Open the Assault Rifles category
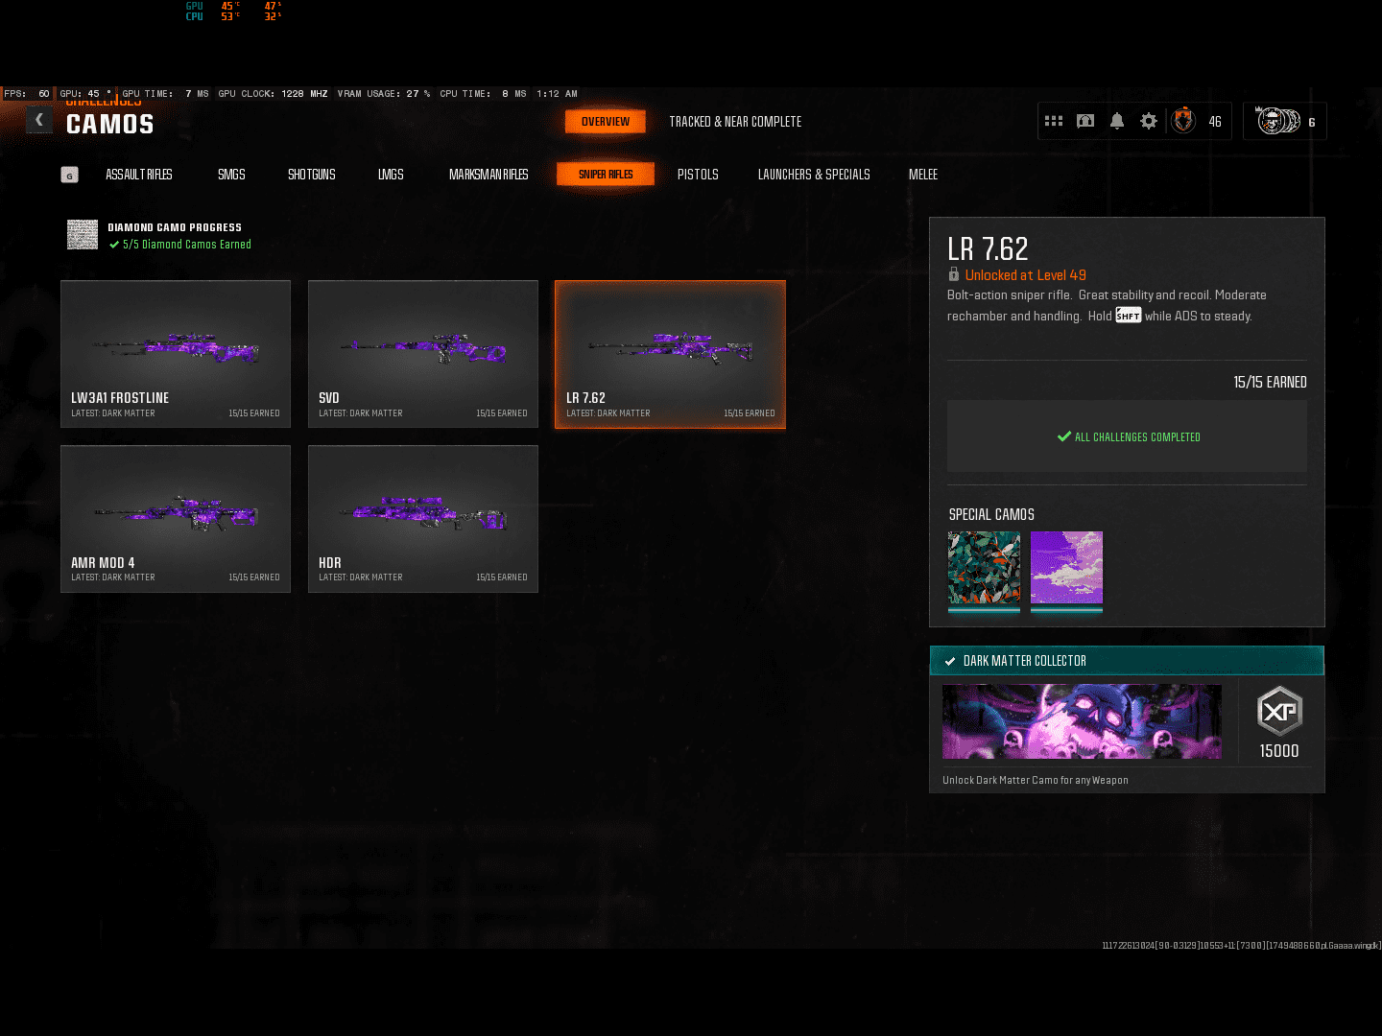Image resolution: width=1382 pixels, height=1036 pixels. tap(139, 175)
